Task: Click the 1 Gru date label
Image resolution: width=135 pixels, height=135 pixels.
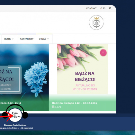Action: pyautogui.click(x=58, y=107)
